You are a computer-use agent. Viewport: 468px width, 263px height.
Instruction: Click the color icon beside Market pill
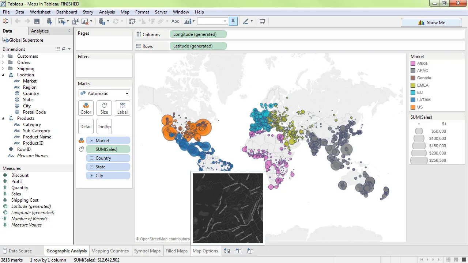tap(82, 141)
